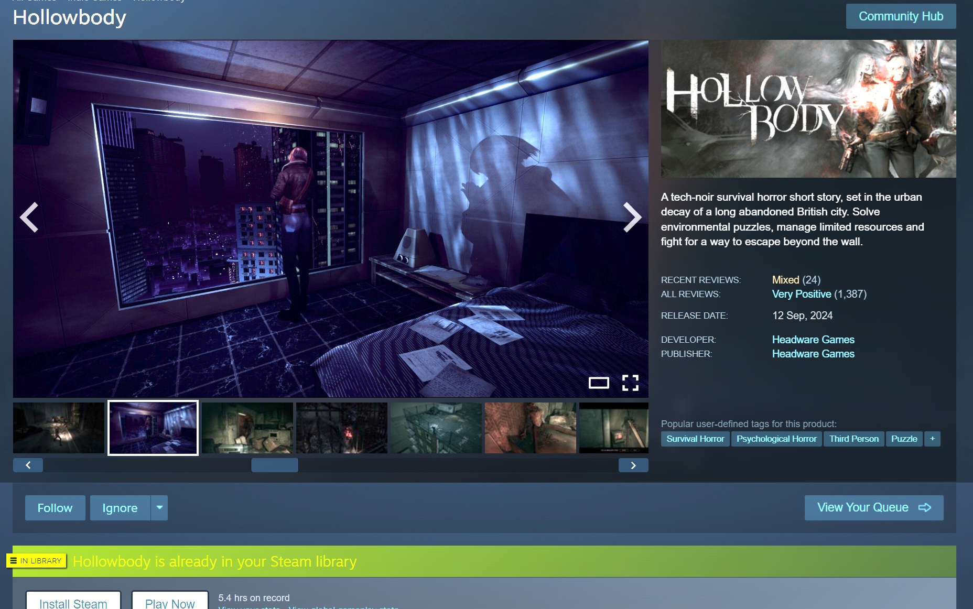Open the publisher Headware Games link
The width and height of the screenshot is (973, 609).
pyautogui.click(x=813, y=354)
